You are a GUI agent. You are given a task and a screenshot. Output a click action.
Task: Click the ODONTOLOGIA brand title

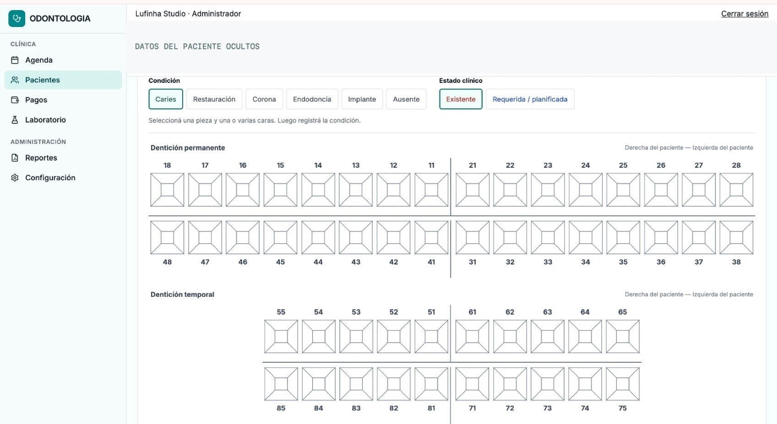coord(60,19)
